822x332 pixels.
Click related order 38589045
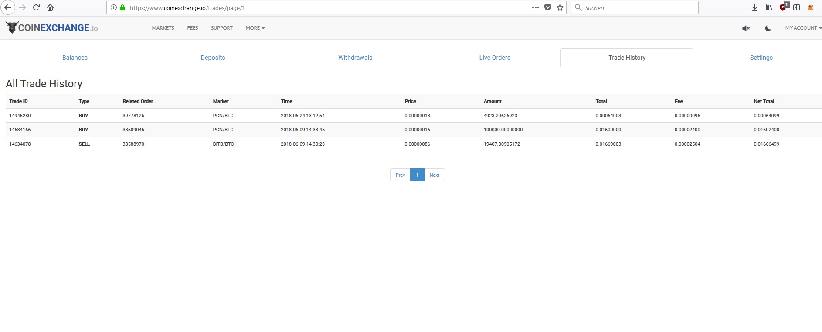[x=133, y=130]
